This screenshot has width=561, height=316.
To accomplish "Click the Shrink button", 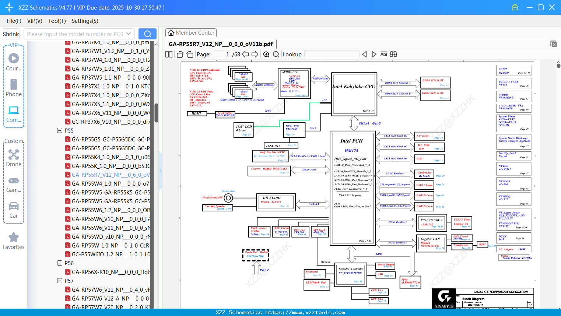I will 11,34.
